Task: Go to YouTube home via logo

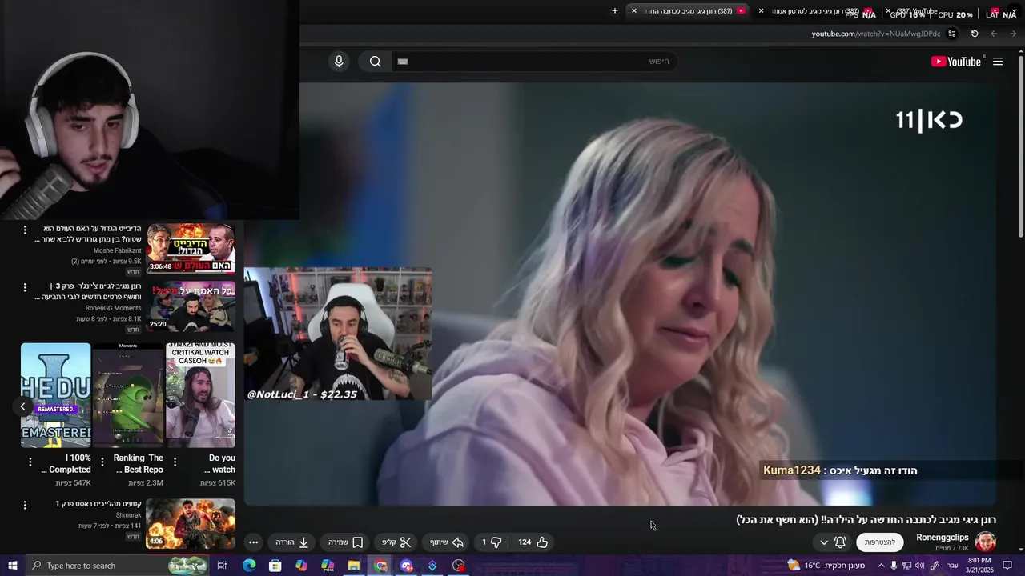Action: (x=956, y=62)
